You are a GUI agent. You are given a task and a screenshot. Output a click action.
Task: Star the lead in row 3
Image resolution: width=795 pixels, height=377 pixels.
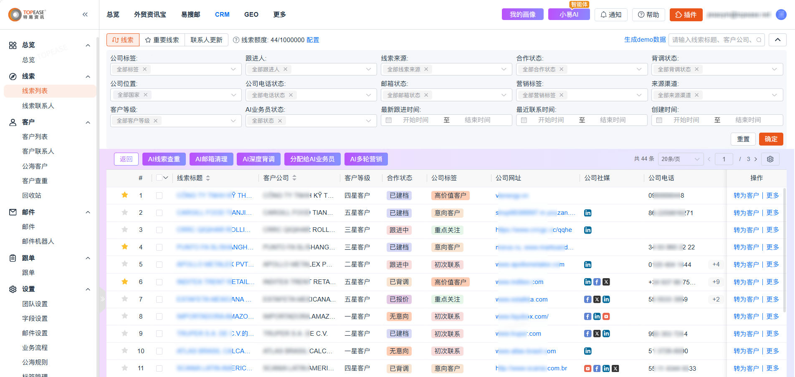[x=124, y=229]
